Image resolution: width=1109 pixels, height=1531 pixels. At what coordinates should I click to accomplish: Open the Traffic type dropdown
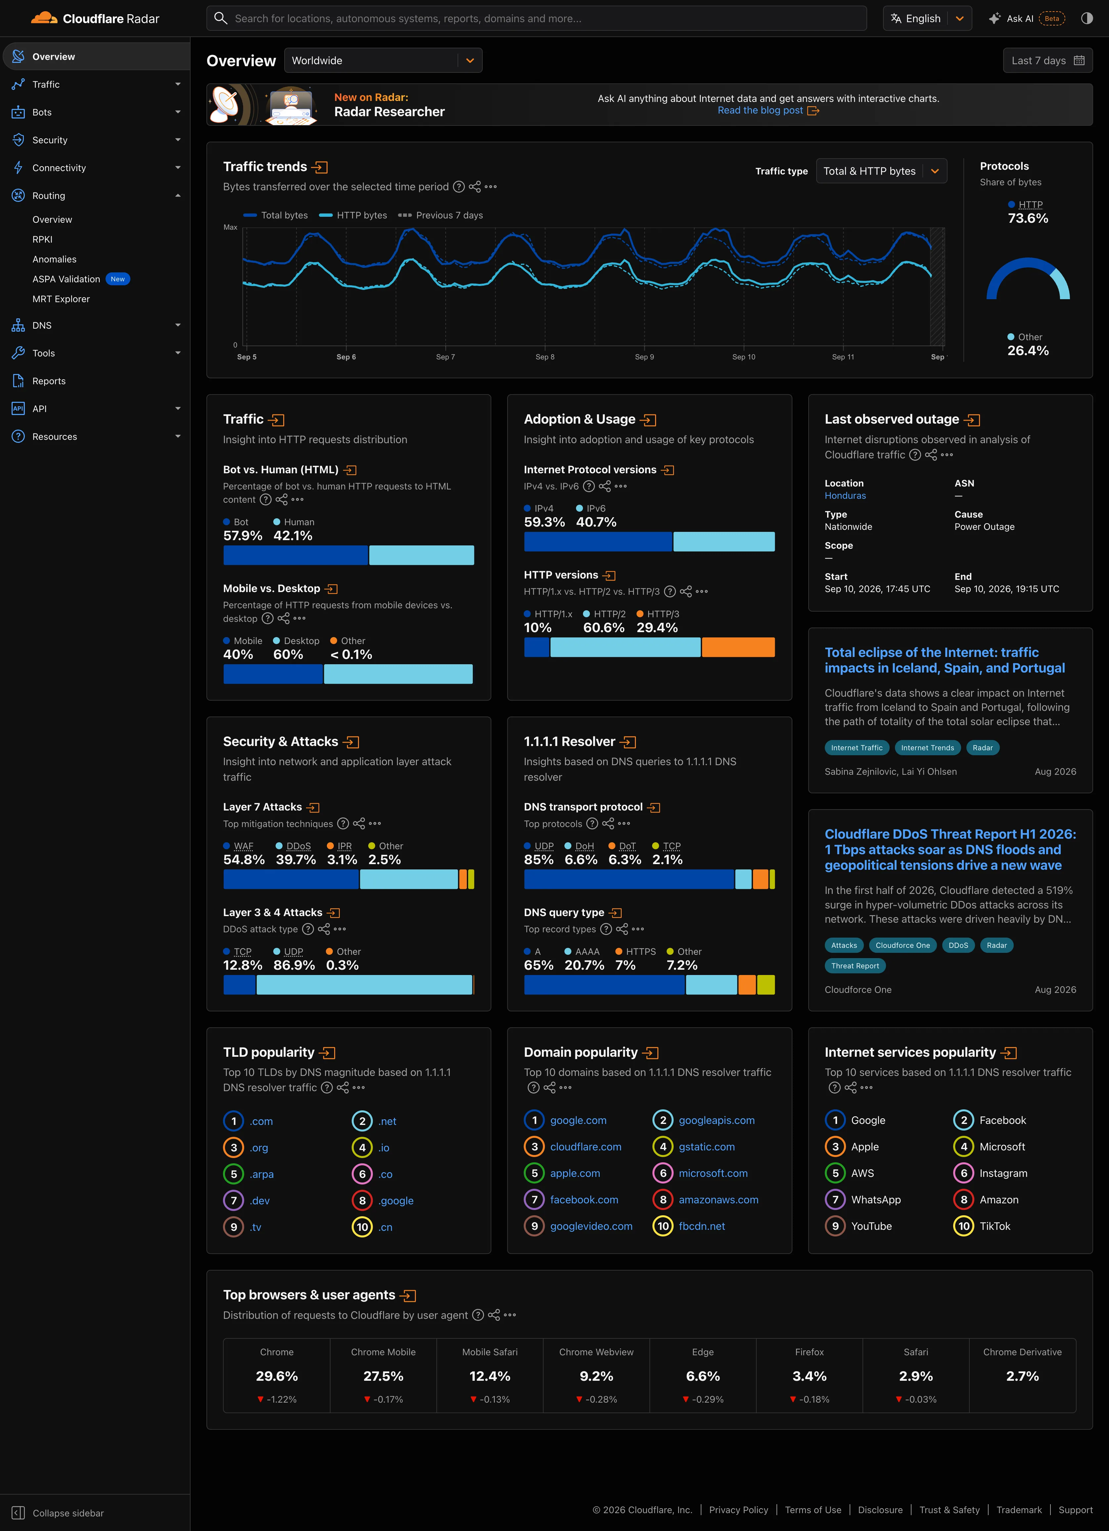click(x=881, y=171)
